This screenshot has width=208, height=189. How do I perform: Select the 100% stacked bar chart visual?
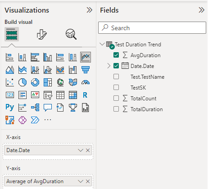click(60, 57)
